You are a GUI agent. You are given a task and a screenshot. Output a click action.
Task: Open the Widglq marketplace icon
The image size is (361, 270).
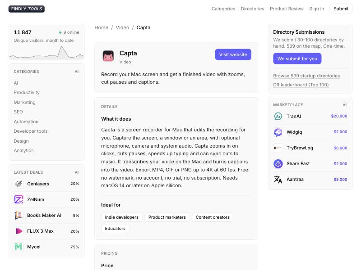pyautogui.click(x=278, y=132)
